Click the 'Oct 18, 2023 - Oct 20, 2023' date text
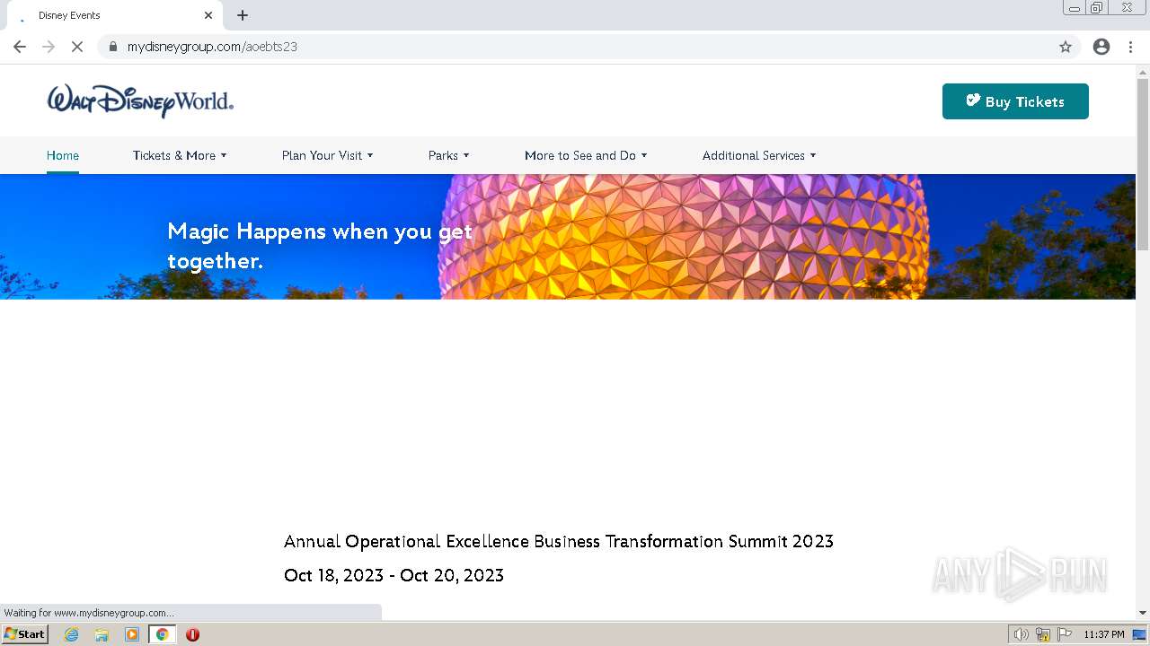 coord(394,575)
